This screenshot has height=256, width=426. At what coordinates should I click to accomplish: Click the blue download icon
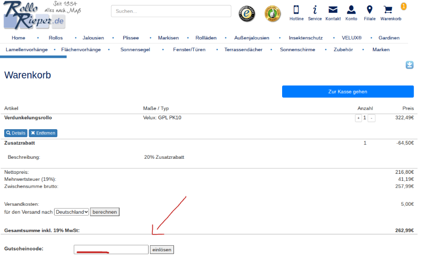coord(410,65)
